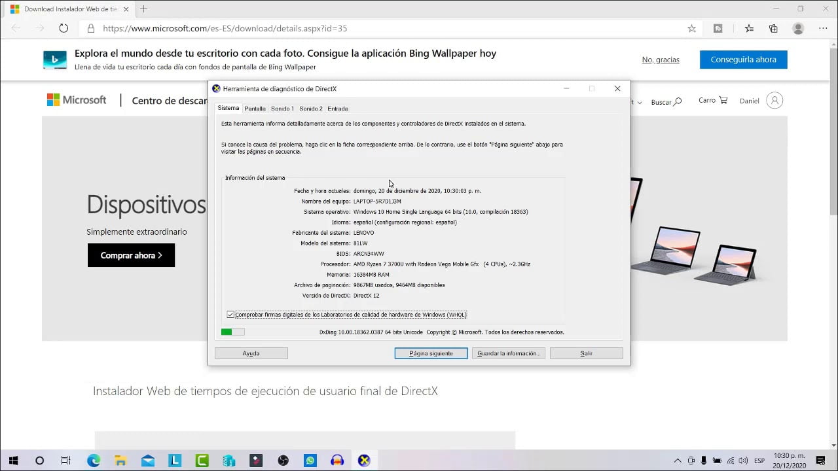Open OBS Studio taskbar icon
This screenshot has height=471, width=838.
[283, 461]
